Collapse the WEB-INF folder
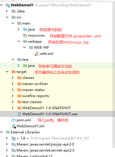115x157 pixels. click(24, 47)
